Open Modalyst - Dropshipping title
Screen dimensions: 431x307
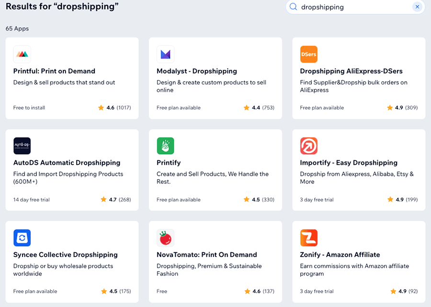(x=197, y=71)
